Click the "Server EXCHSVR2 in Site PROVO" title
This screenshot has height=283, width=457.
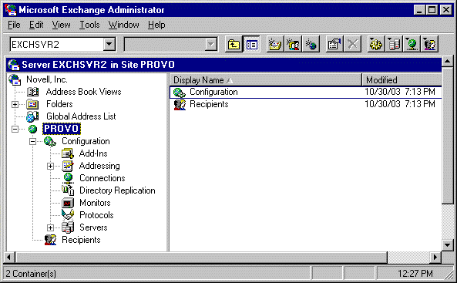(x=98, y=65)
